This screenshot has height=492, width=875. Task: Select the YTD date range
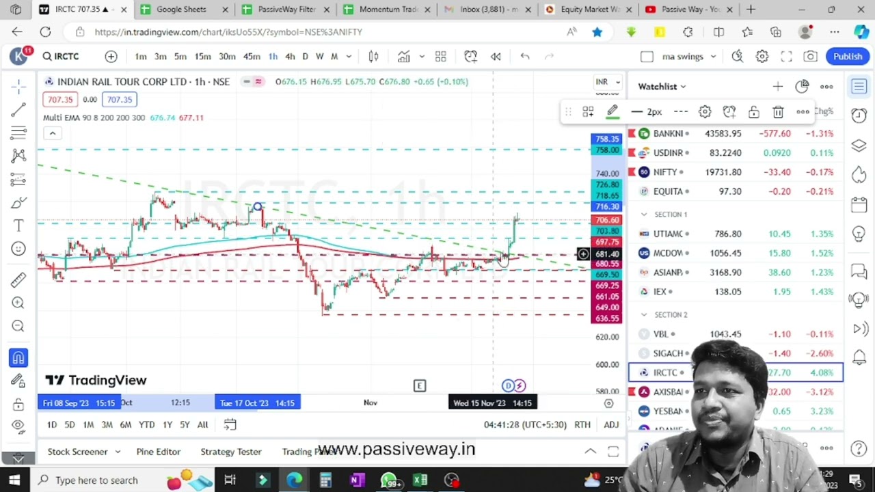pyautogui.click(x=146, y=425)
